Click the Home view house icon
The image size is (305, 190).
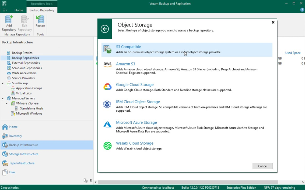tap(5, 127)
